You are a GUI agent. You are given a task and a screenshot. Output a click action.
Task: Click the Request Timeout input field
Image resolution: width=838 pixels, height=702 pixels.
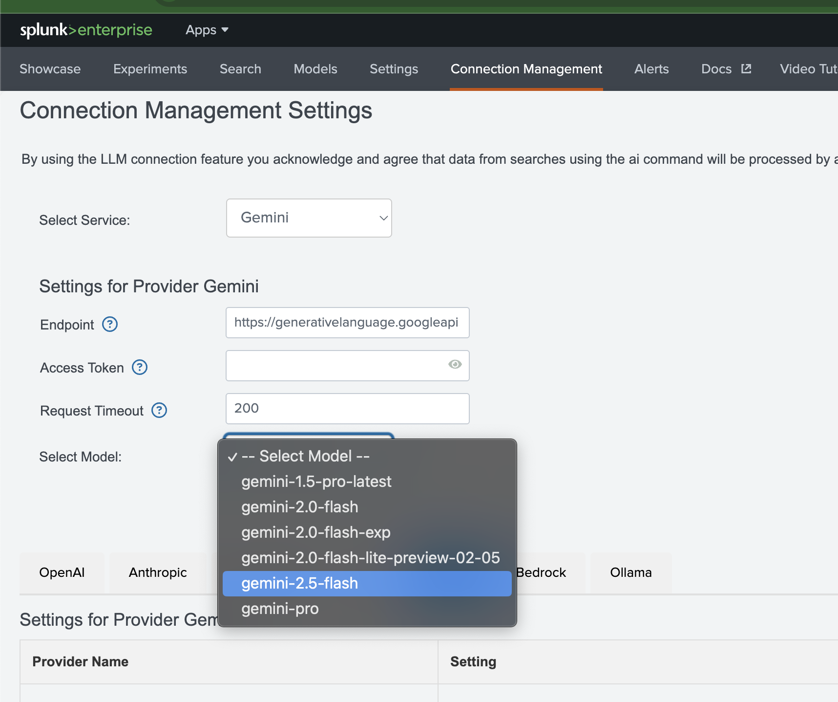347,408
